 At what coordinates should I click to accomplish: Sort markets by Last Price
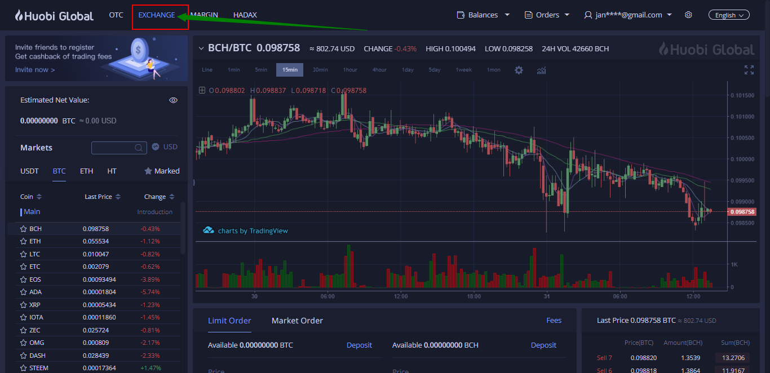click(x=103, y=197)
